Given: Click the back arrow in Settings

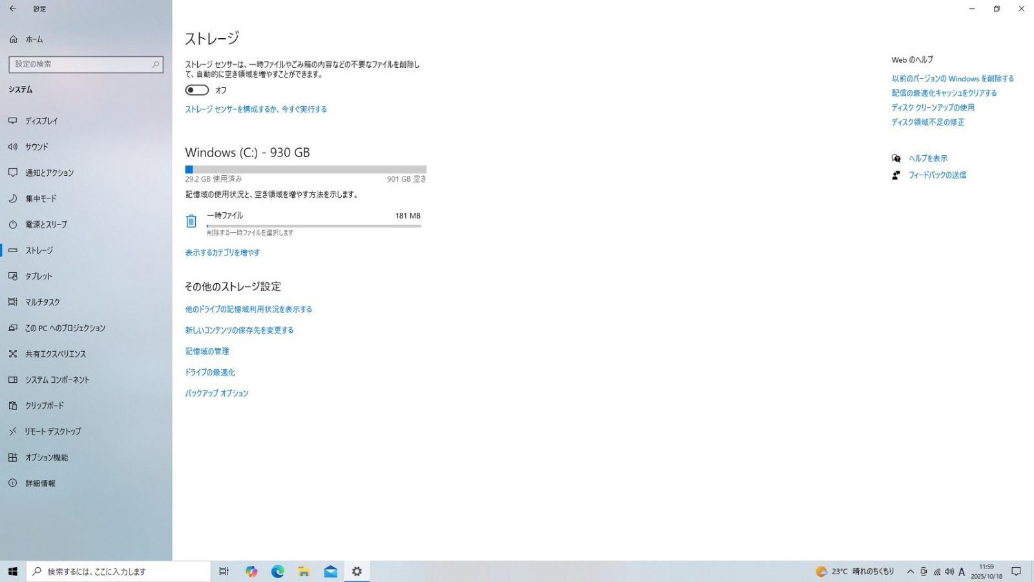Looking at the screenshot, I should click(13, 9).
